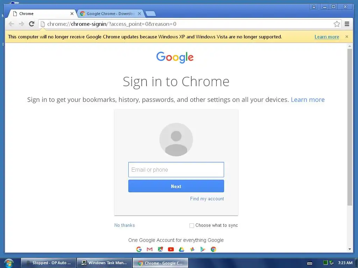Screen dimensions: 358x268
Task: Decline sign-in with No thanks
Action: click(x=124, y=225)
